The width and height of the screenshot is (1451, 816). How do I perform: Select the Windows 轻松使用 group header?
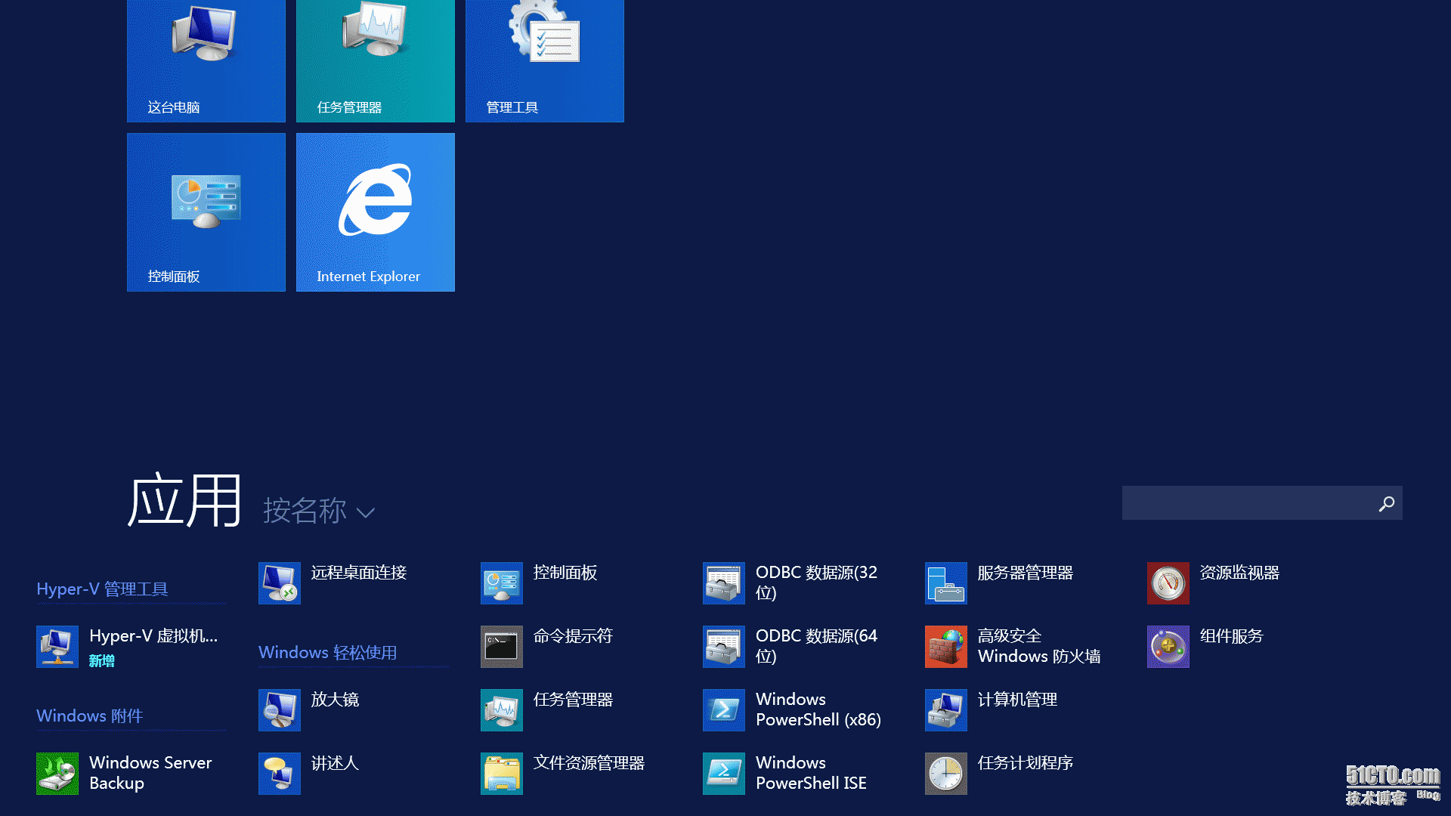[x=327, y=652]
